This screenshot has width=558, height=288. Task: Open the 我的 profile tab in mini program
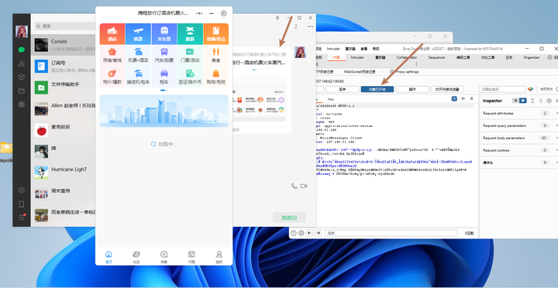(x=219, y=257)
